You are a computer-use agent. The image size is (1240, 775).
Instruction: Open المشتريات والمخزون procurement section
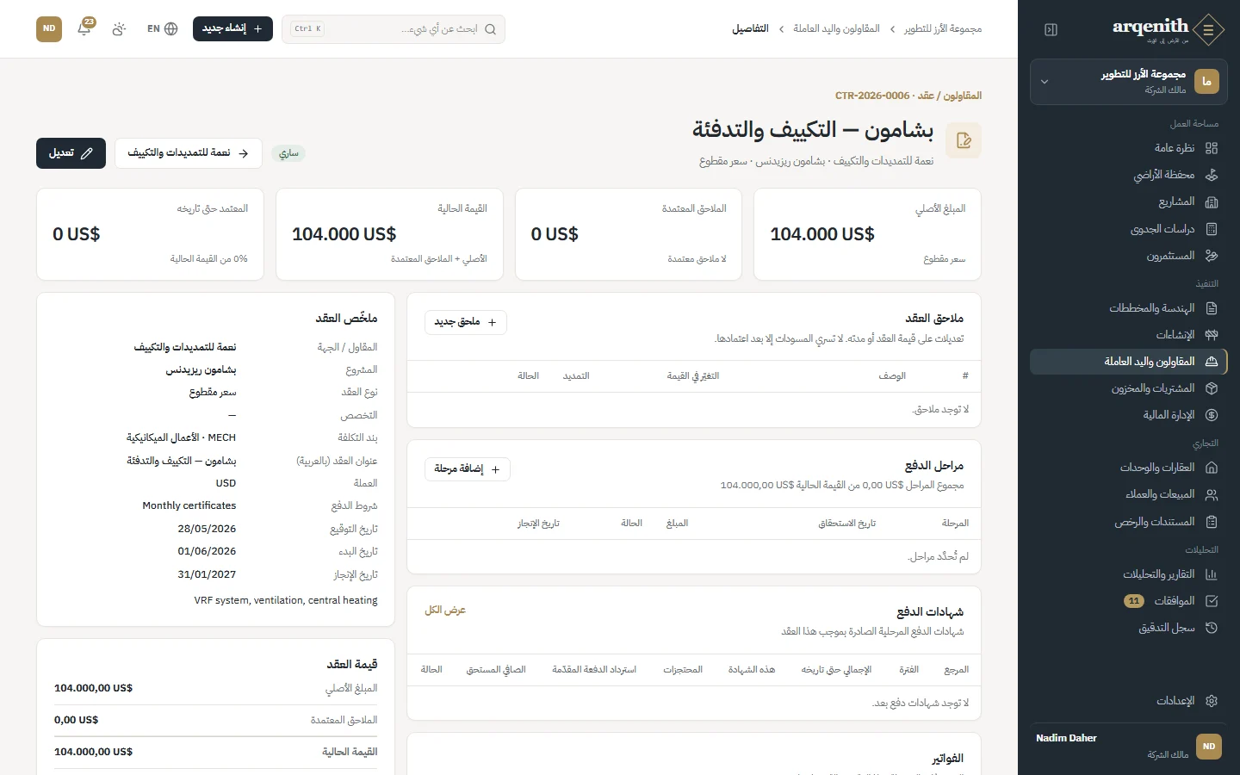click(1129, 388)
